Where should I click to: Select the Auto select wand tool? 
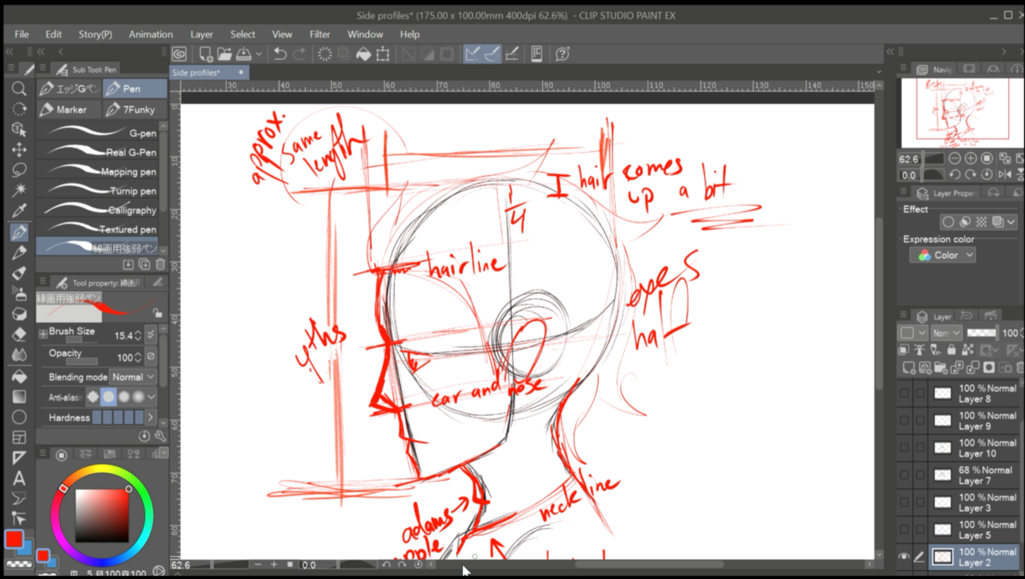(19, 189)
